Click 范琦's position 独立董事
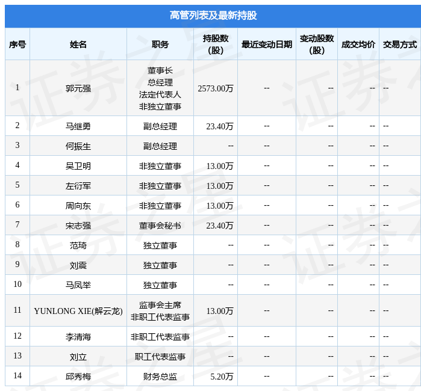The image size is (421, 391). click(160, 245)
